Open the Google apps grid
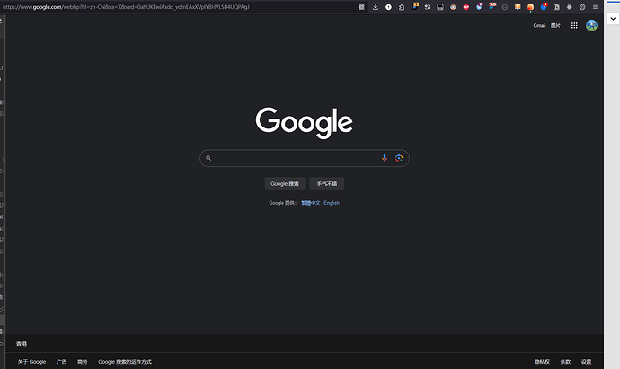 574,25
